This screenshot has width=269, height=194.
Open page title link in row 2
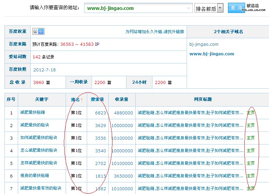[x=188, y=125]
